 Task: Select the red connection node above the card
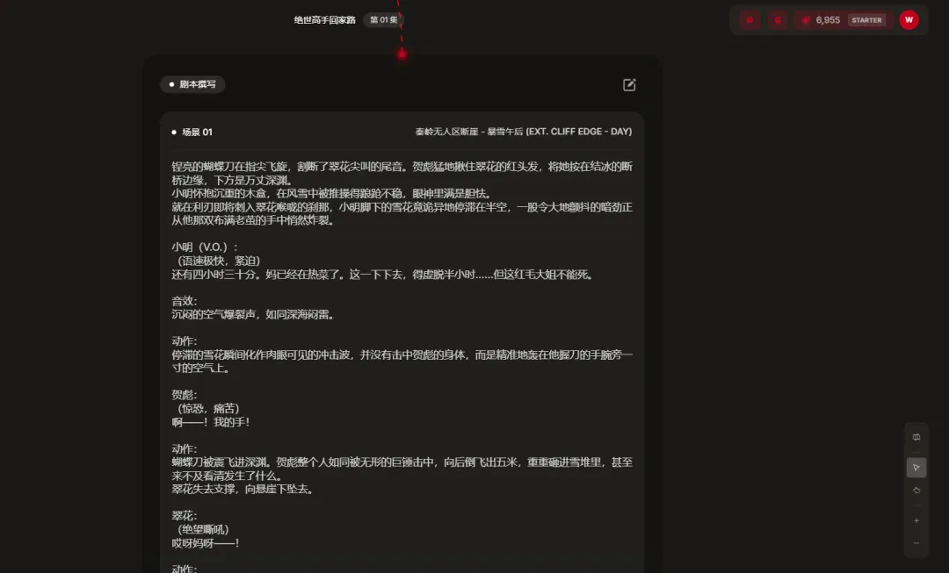(x=402, y=54)
